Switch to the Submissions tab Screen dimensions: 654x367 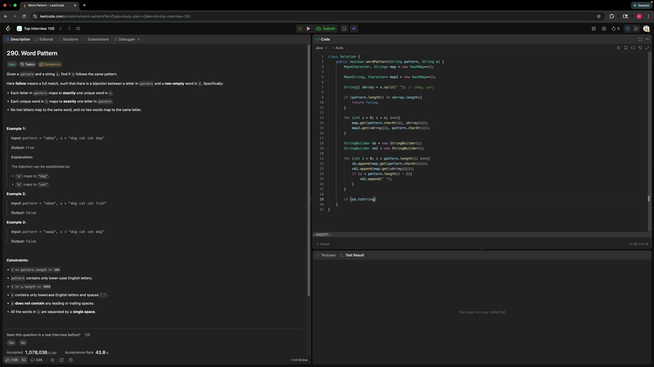point(96,39)
